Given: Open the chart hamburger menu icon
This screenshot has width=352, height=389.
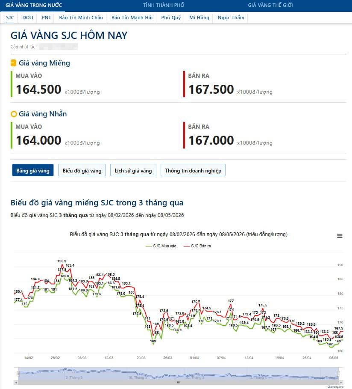Looking at the screenshot, I should (340, 236).
